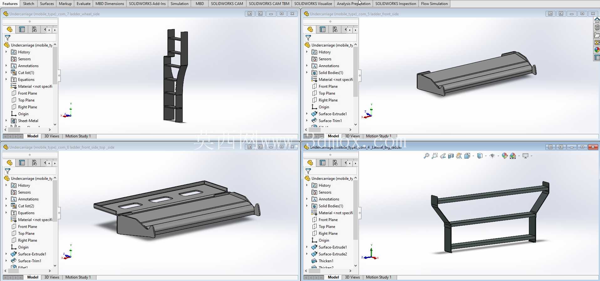Select Origin in ladder_front_side tree

(x=324, y=107)
